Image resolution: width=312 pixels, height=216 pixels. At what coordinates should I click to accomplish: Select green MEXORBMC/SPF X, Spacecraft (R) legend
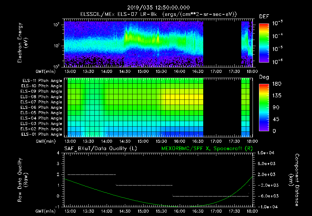point(207,149)
